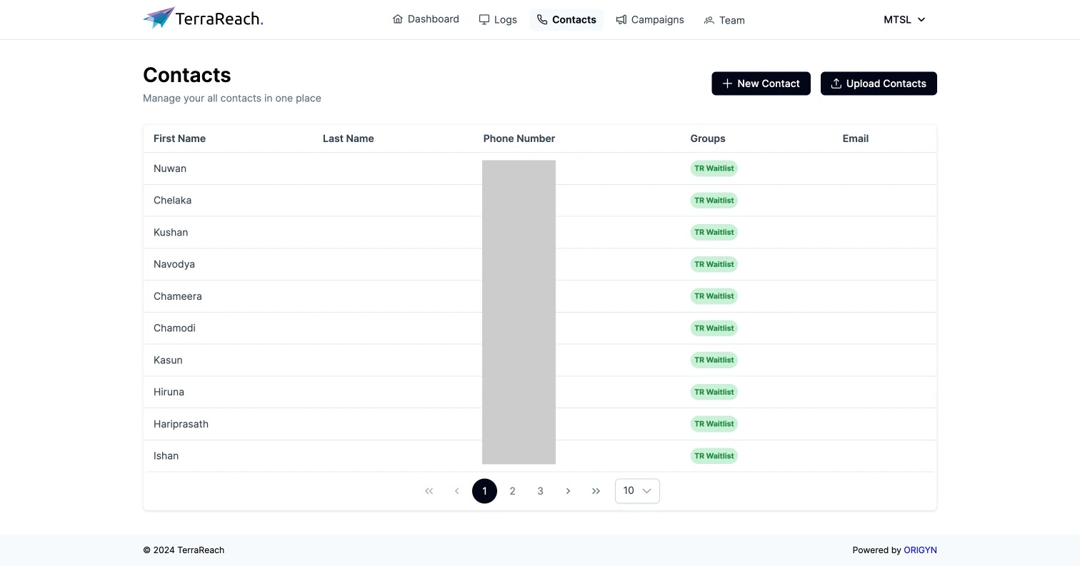Viewport: 1080px width, 566px height.
Task: Select the contact named Nuwan
Action: point(170,168)
